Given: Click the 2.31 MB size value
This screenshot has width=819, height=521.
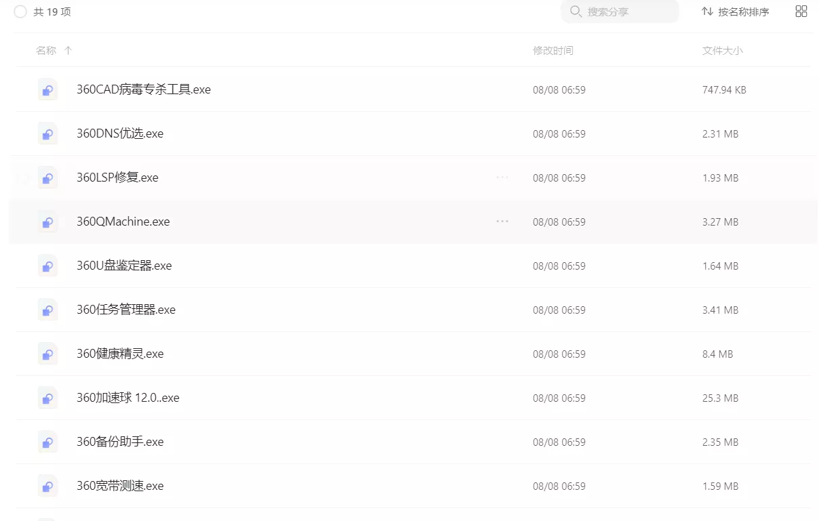Looking at the screenshot, I should [x=720, y=133].
